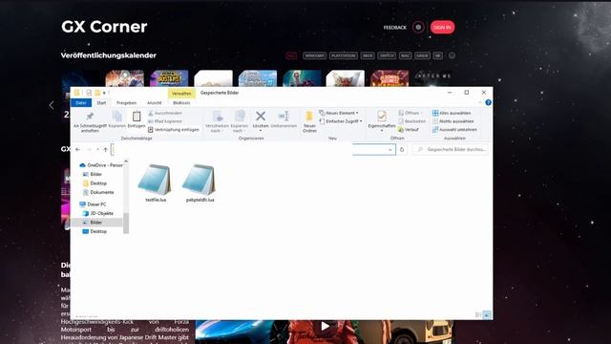611x344 pixels.
Task: Switch to the Ansicht ribbon tab
Action: tap(155, 102)
